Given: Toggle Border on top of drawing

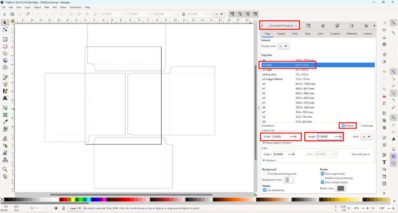Looking at the screenshot, I should 322,178.
